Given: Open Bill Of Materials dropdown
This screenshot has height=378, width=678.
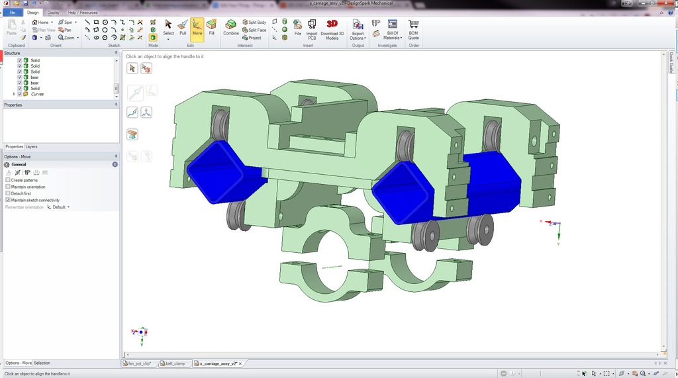Looking at the screenshot, I should [393, 36].
